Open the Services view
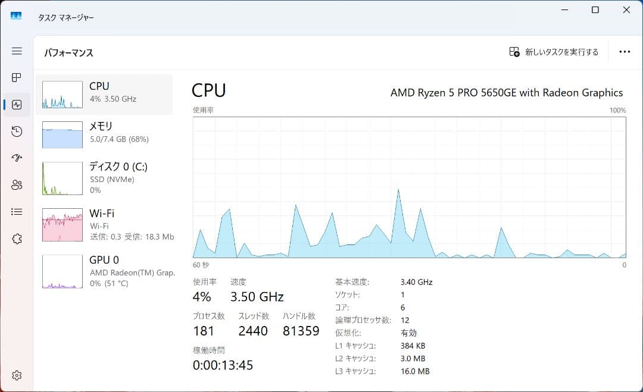643x392 pixels. pyautogui.click(x=16, y=238)
